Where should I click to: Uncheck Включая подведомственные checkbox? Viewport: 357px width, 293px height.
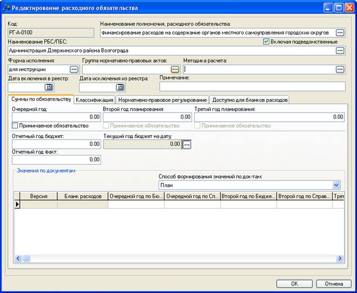(266, 42)
